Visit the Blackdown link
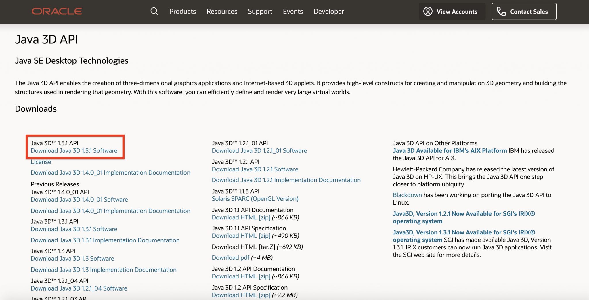589x300 pixels. (x=407, y=195)
